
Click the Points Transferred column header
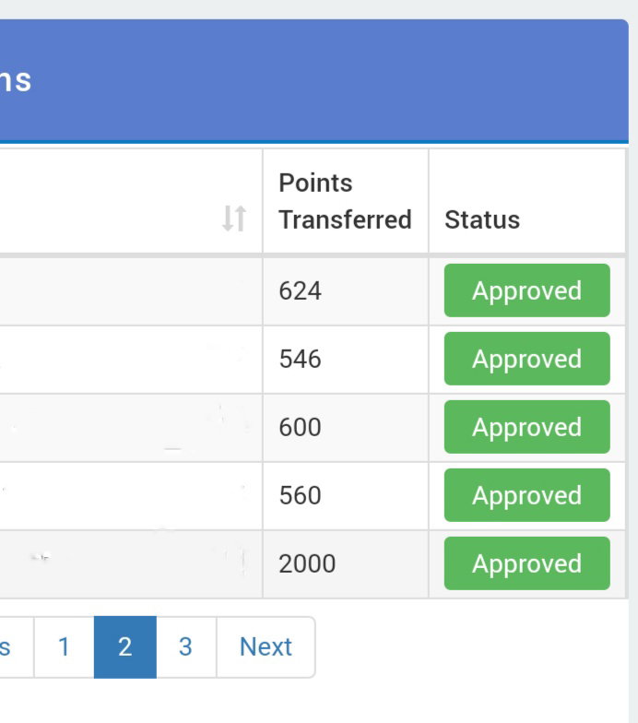click(345, 201)
